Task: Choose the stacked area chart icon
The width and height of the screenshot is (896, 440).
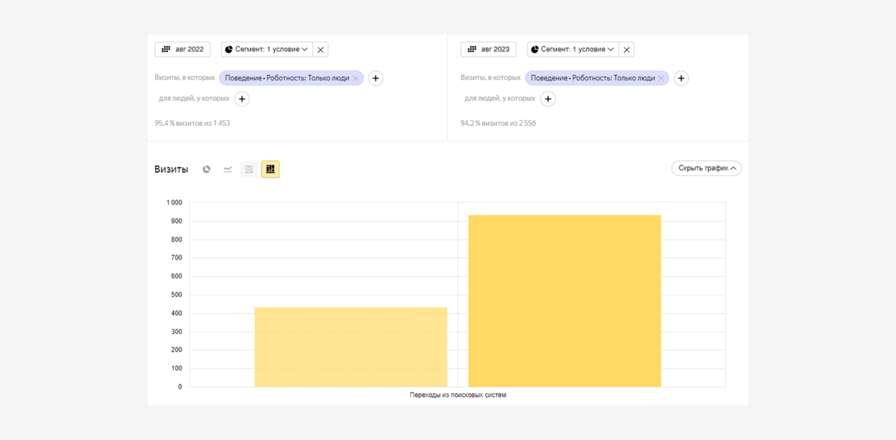Action: pos(249,170)
